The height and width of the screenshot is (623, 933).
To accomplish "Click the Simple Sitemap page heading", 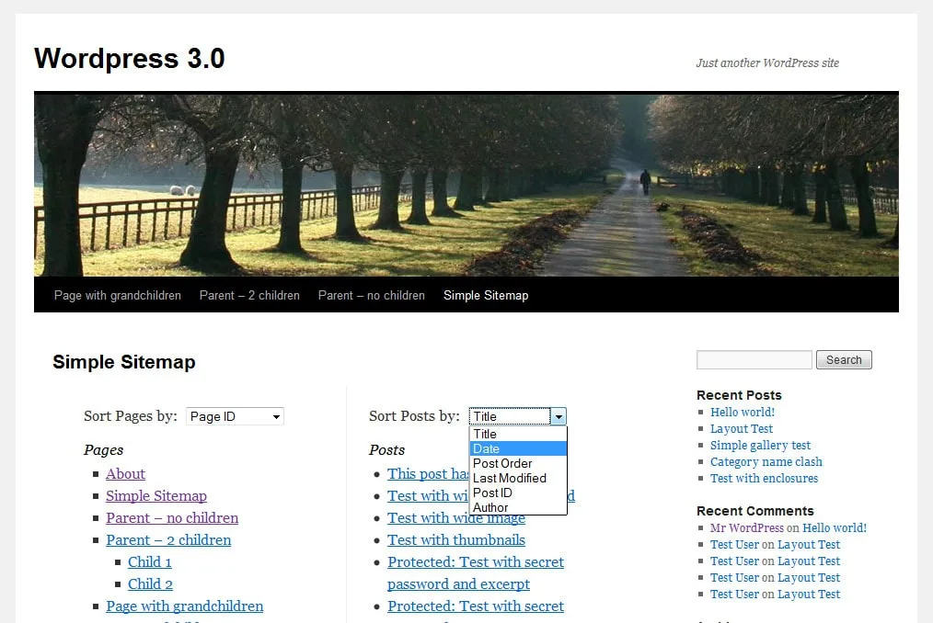I will pyautogui.click(x=124, y=362).
